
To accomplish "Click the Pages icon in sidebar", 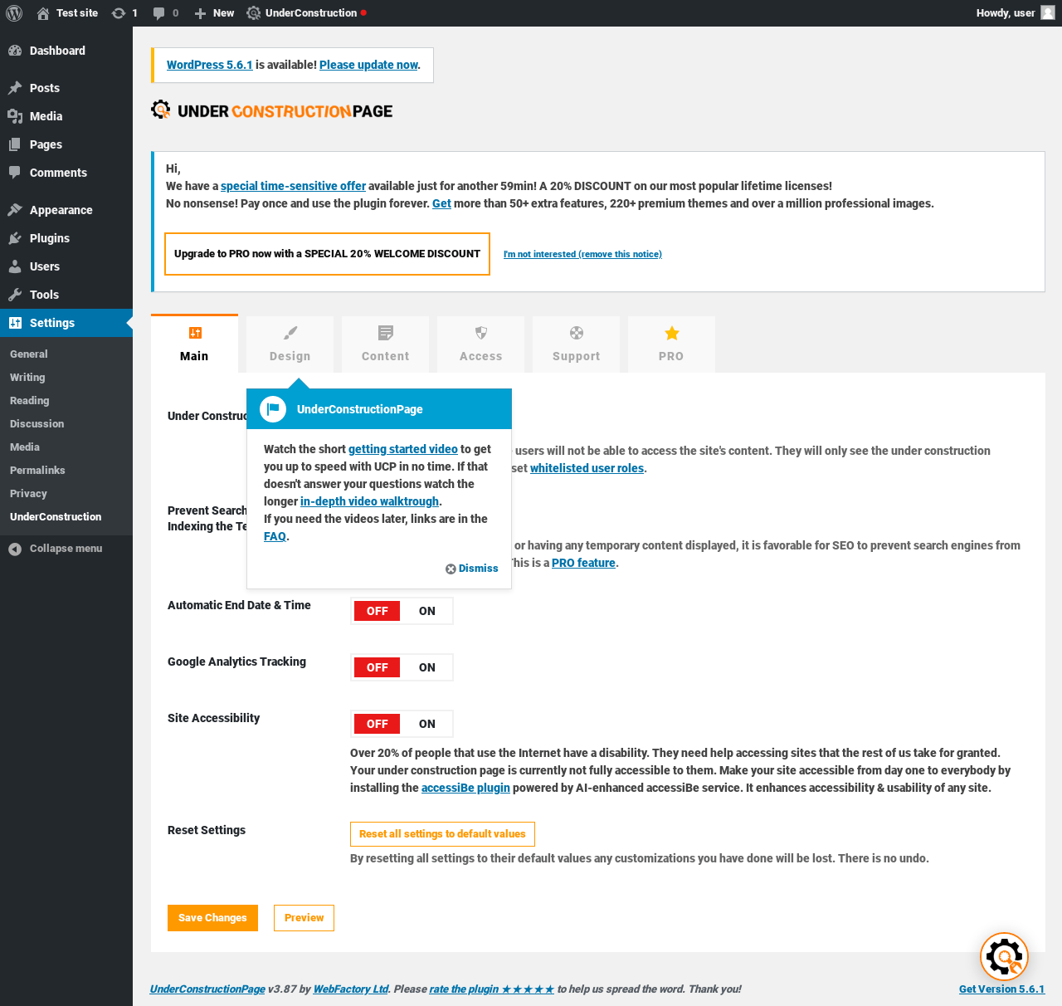I will (x=15, y=144).
